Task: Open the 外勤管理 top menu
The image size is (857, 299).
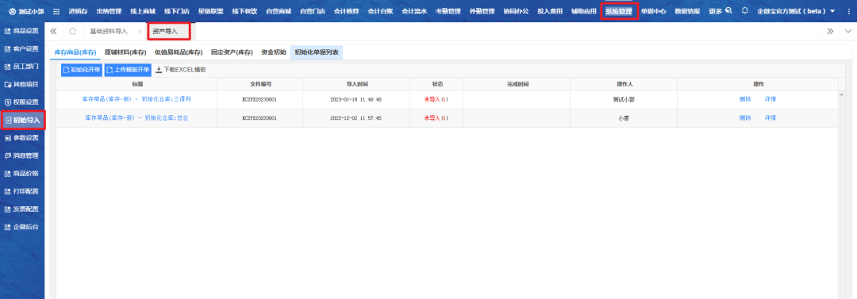Action: (x=482, y=11)
